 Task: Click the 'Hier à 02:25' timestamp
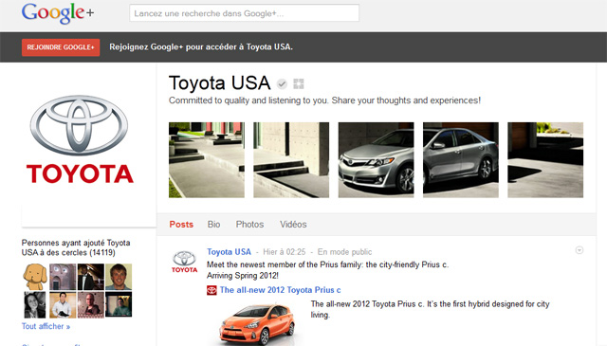pos(285,252)
